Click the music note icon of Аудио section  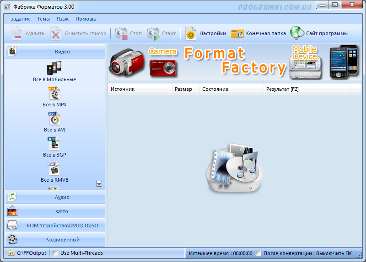12,197
